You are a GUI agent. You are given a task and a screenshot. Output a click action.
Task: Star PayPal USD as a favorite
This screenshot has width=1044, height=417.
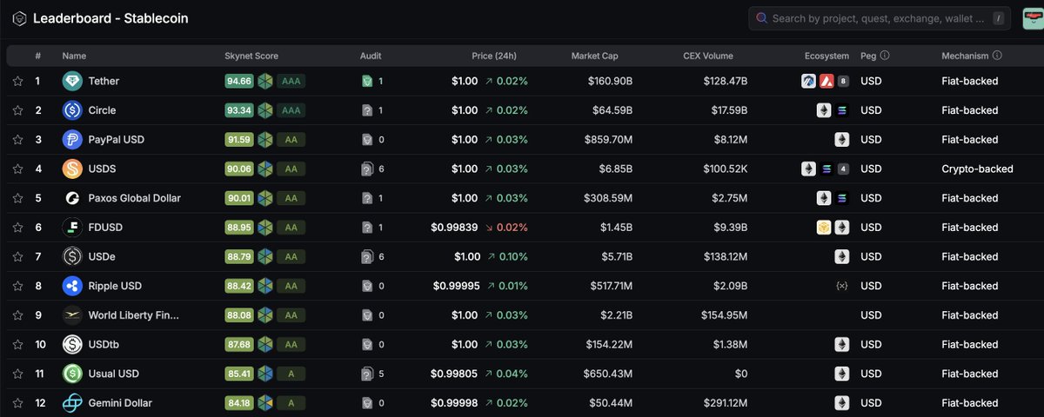click(x=17, y=140)
